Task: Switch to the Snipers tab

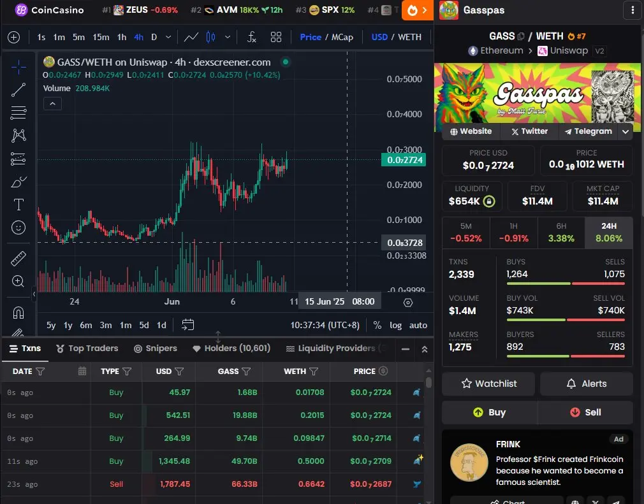Action: [155, 349]
